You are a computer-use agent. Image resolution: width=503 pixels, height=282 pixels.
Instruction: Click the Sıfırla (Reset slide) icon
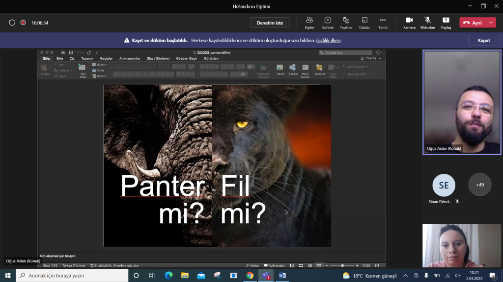[100, 70]
